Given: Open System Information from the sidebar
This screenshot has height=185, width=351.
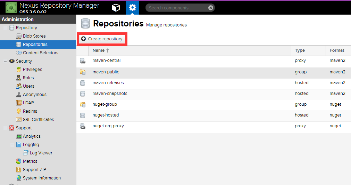Looking at the screenshot, I should click(x=42, y=178).
